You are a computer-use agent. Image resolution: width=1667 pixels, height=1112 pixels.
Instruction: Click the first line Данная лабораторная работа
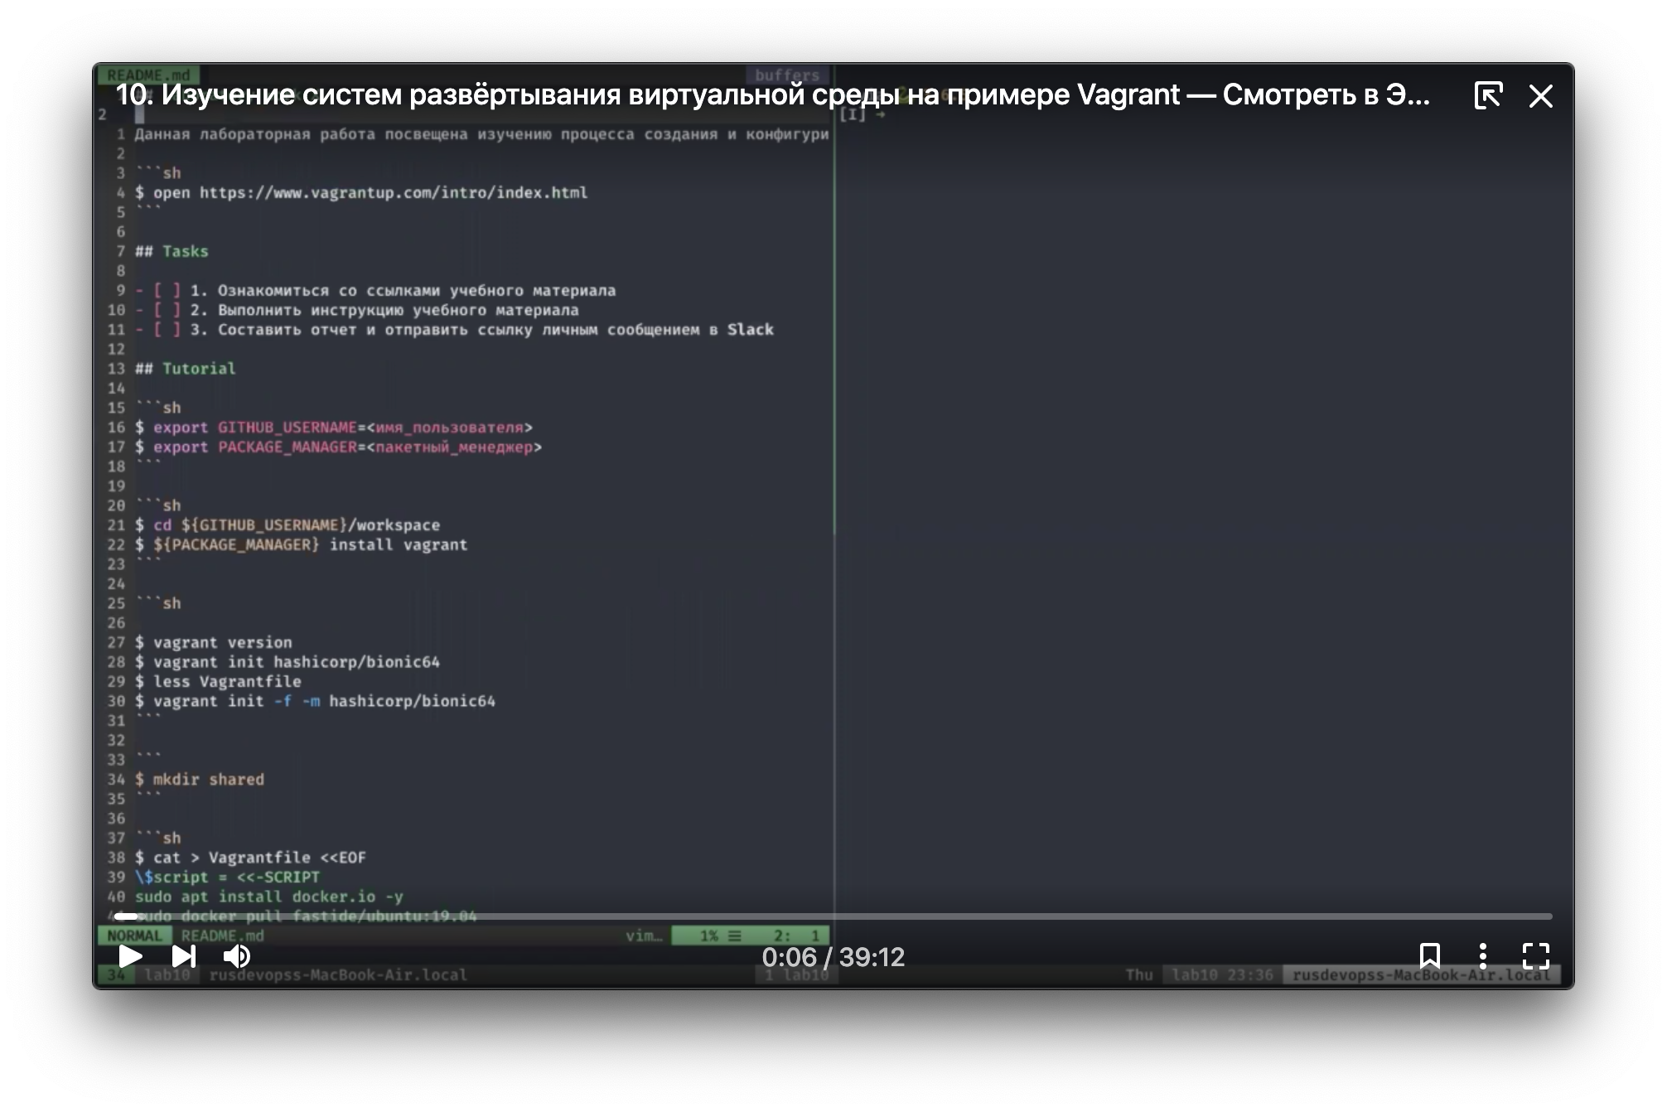click(x=481, y=134)
